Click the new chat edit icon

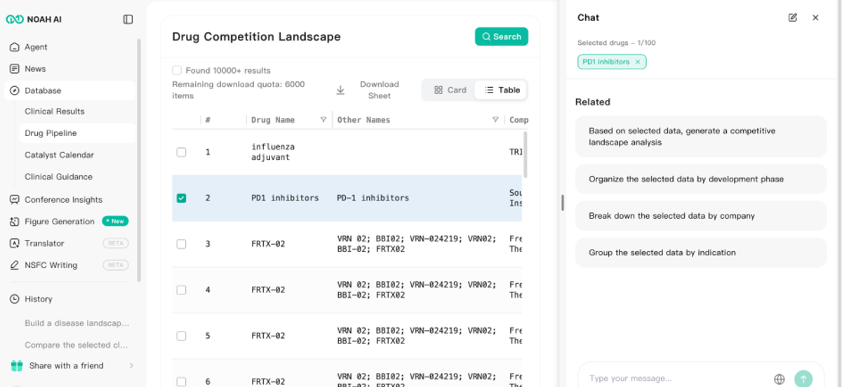[793, 18]
